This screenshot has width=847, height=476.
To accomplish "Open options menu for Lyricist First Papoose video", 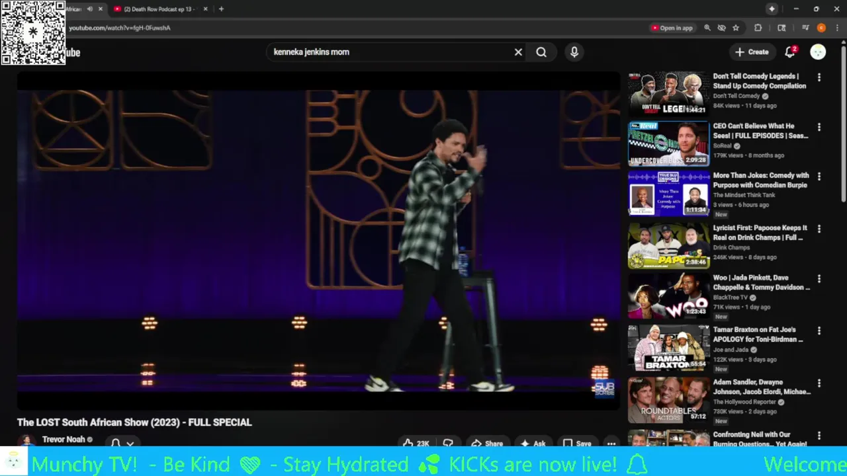I will coord(819,229).
